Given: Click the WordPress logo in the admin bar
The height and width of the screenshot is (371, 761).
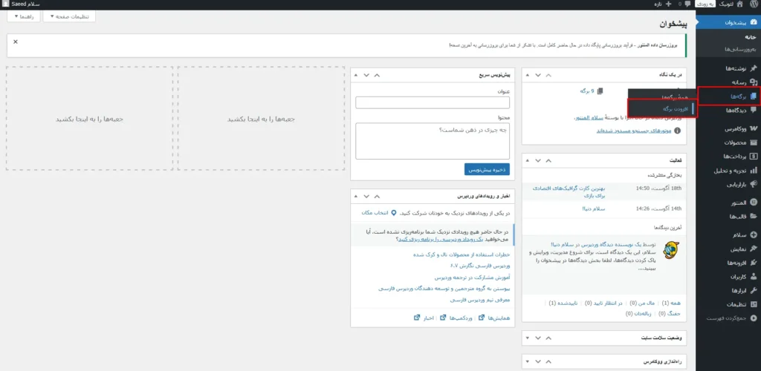Looking at the screenshot, I should [x=754, y=4].
